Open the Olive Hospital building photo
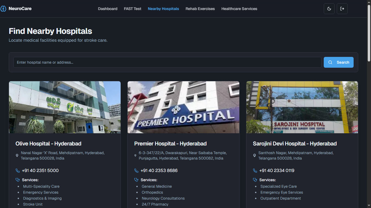Screen dimensions: 371x208 [65, 107]
